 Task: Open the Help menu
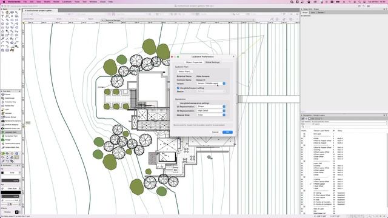[110, 2]
